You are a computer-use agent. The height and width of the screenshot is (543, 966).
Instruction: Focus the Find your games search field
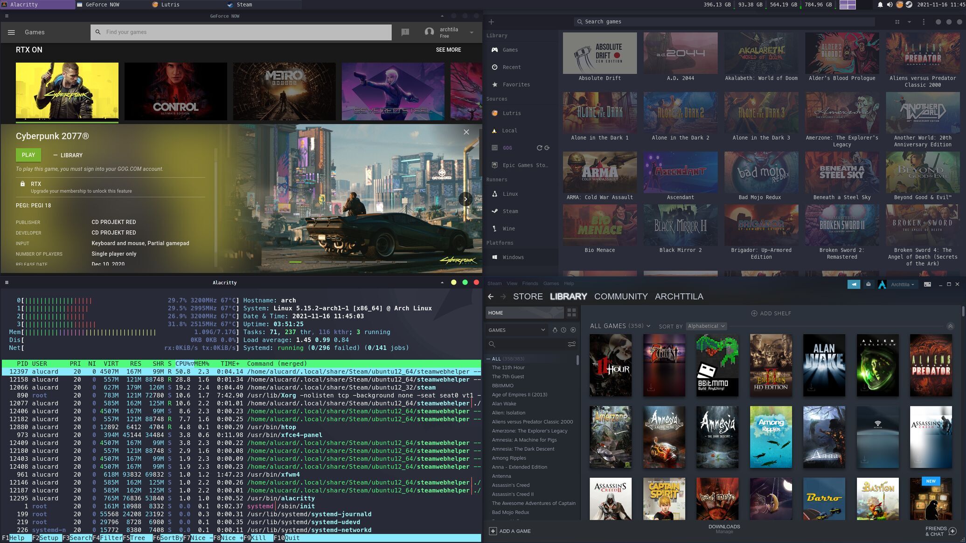pyautogui.click(x=241, y=32)
